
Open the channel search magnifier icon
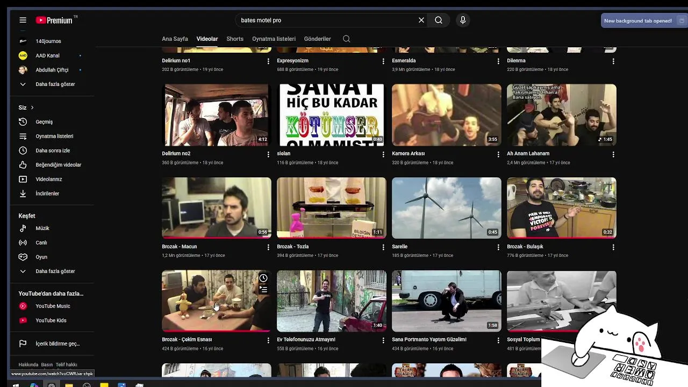346,39
